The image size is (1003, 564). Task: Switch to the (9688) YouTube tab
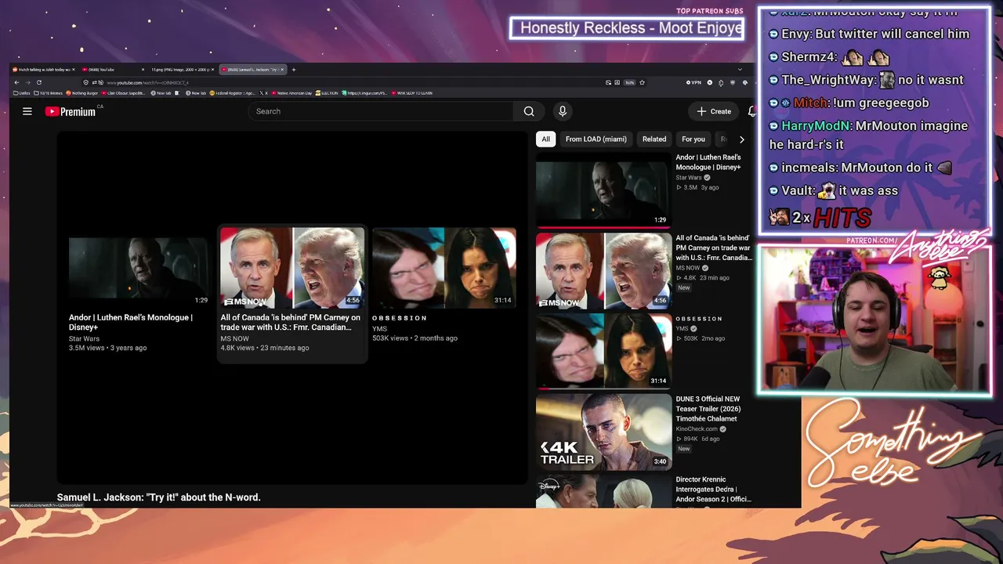coord(114,70)
